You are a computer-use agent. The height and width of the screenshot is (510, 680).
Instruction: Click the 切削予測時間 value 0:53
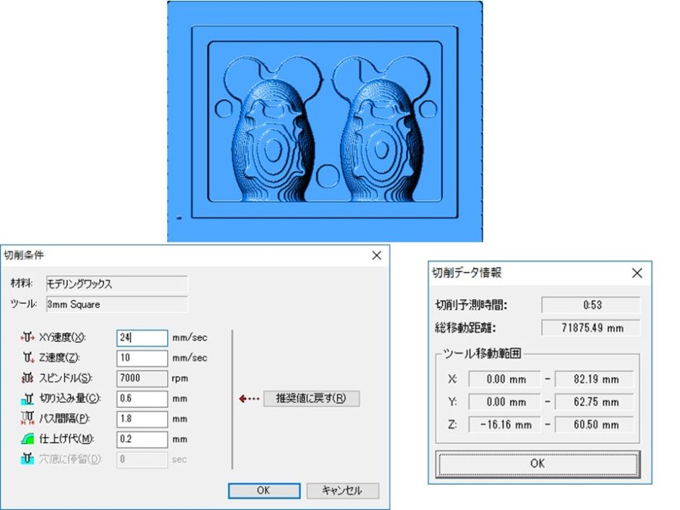click(591, 305)
